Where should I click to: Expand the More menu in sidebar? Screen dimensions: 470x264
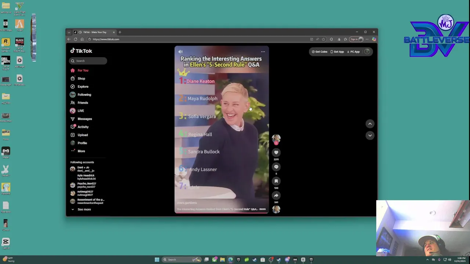click(78, 151)
